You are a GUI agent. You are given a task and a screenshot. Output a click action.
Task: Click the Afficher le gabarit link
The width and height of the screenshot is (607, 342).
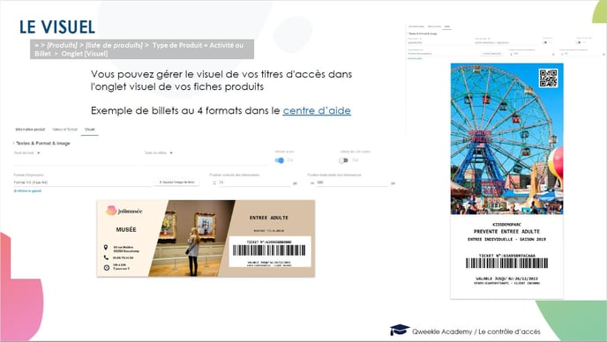tap(27, 190)
